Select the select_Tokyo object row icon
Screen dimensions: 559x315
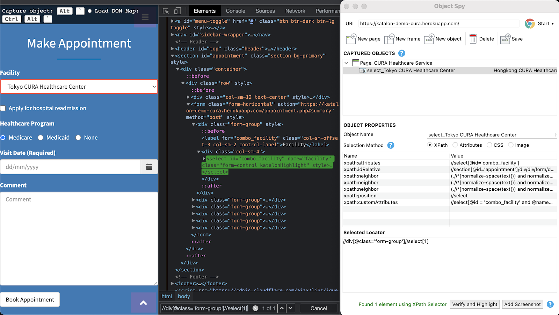point(363,71)
